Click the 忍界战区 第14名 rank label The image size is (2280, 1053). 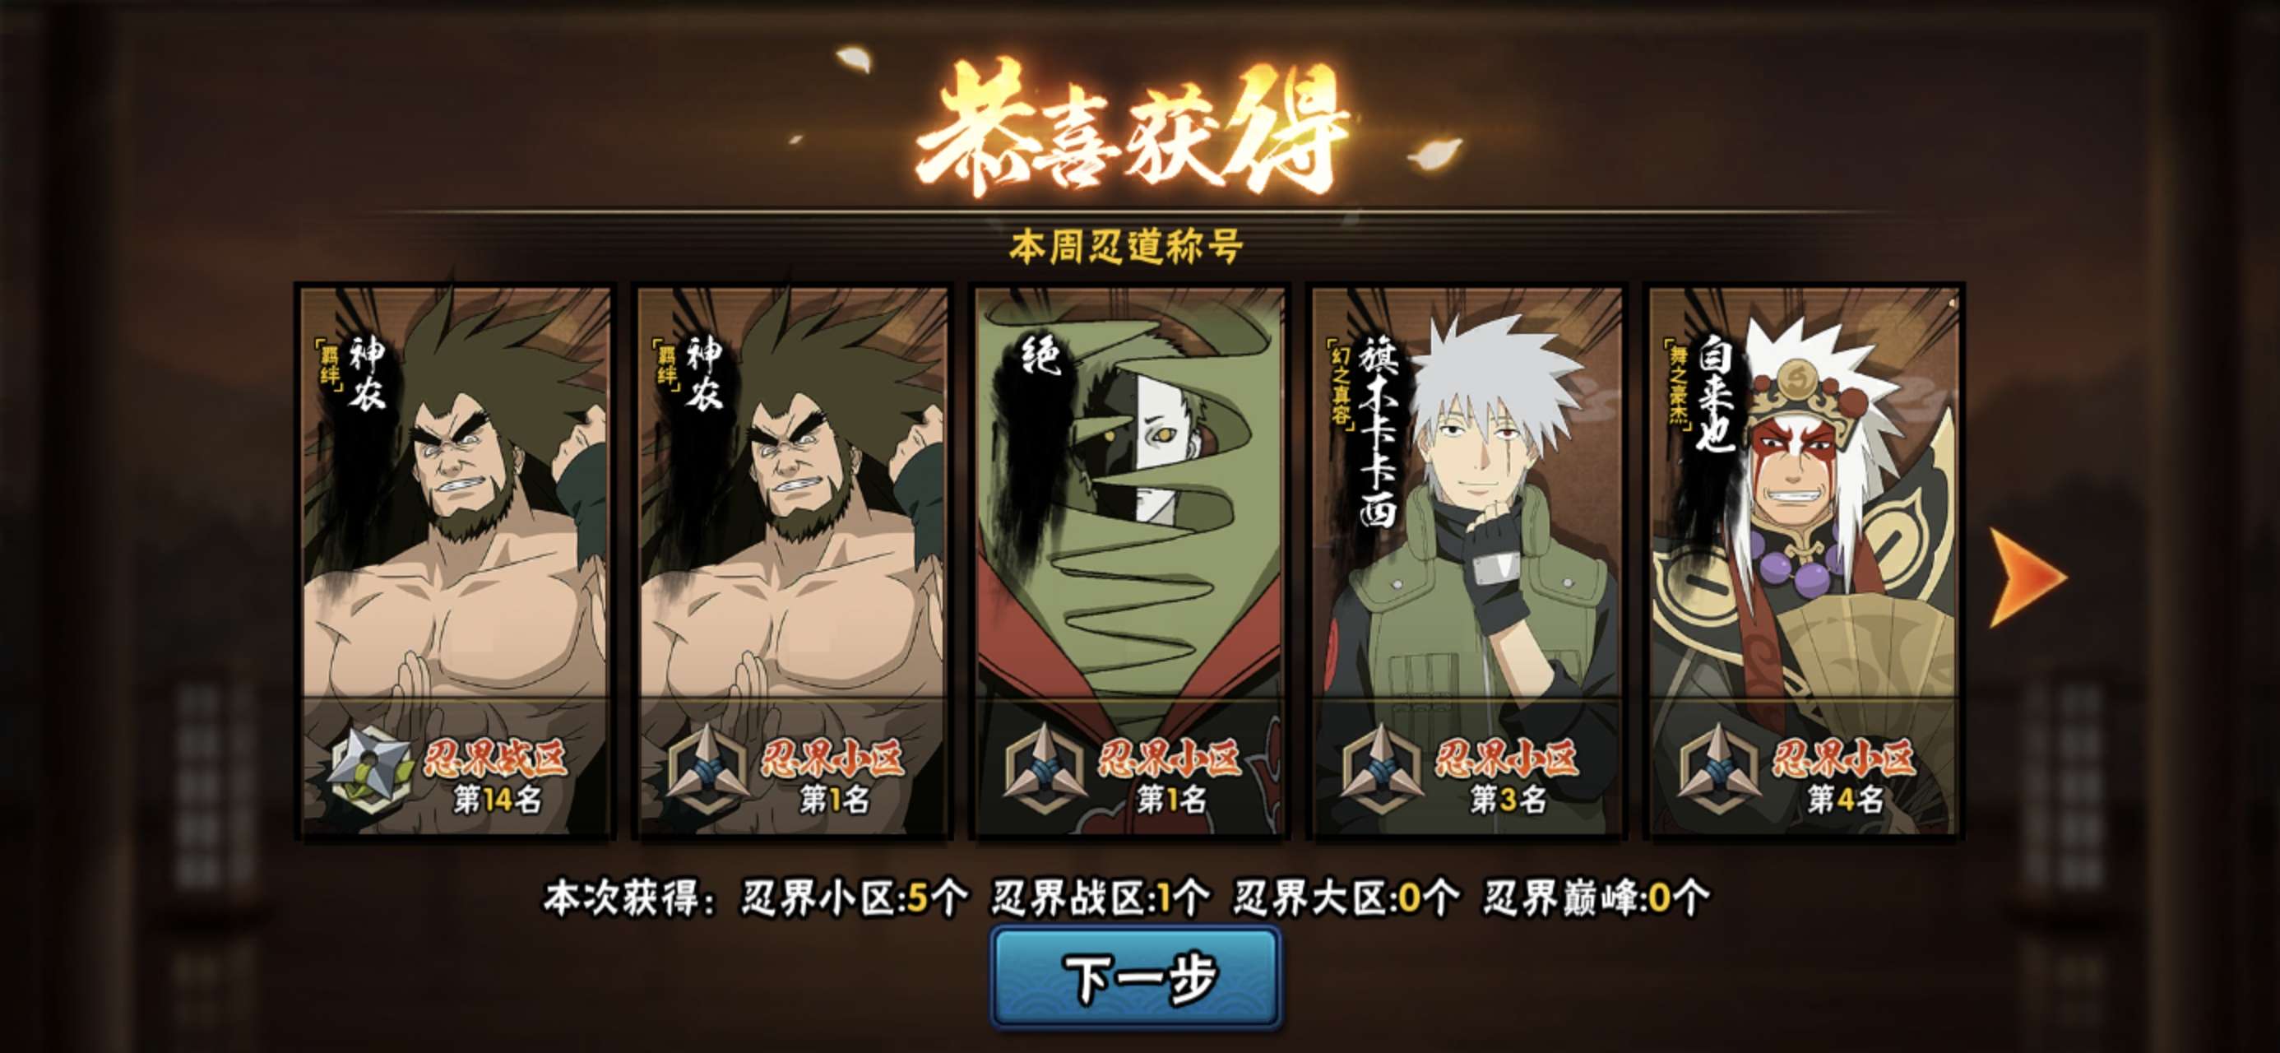pos(496,777)
